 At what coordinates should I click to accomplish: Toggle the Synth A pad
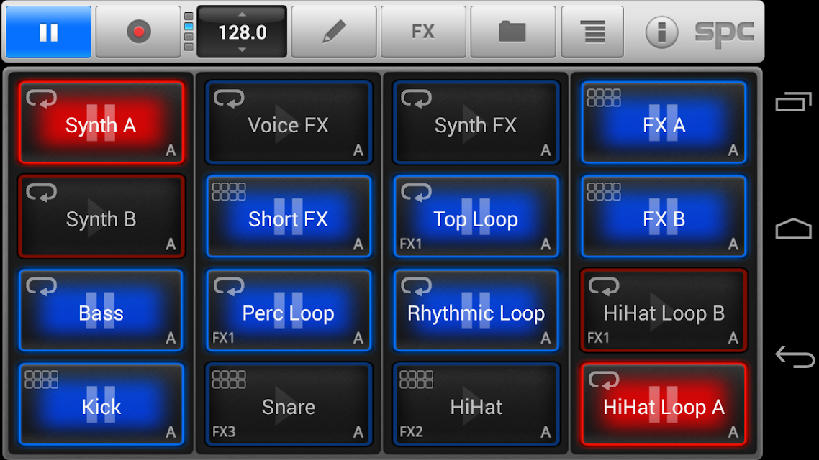coord(101,123)
